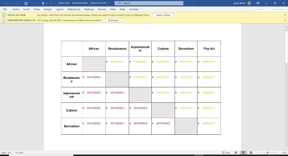Screen dimensions: 288x156
Task: Click the scroll up arrow
Action: (286, 24)
